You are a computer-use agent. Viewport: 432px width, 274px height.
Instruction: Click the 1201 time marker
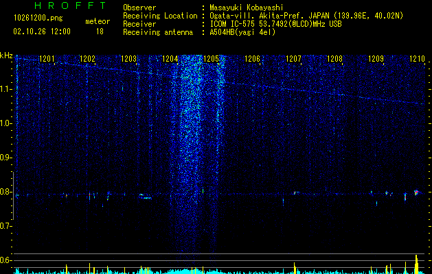[47, 59]
